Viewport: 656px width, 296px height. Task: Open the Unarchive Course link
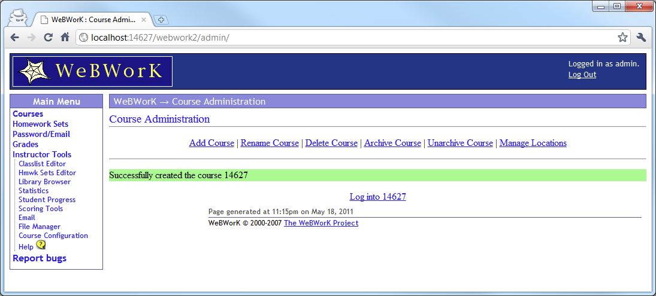(x=460, y=143)
